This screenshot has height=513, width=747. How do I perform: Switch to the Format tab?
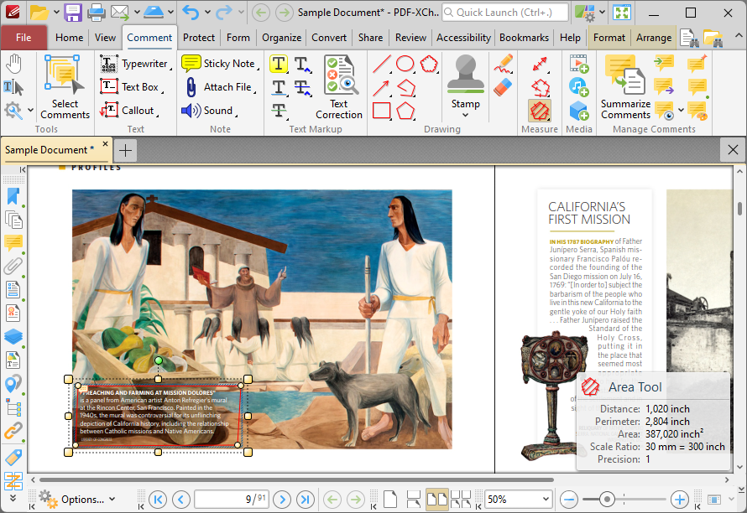(x=609, y=38)
